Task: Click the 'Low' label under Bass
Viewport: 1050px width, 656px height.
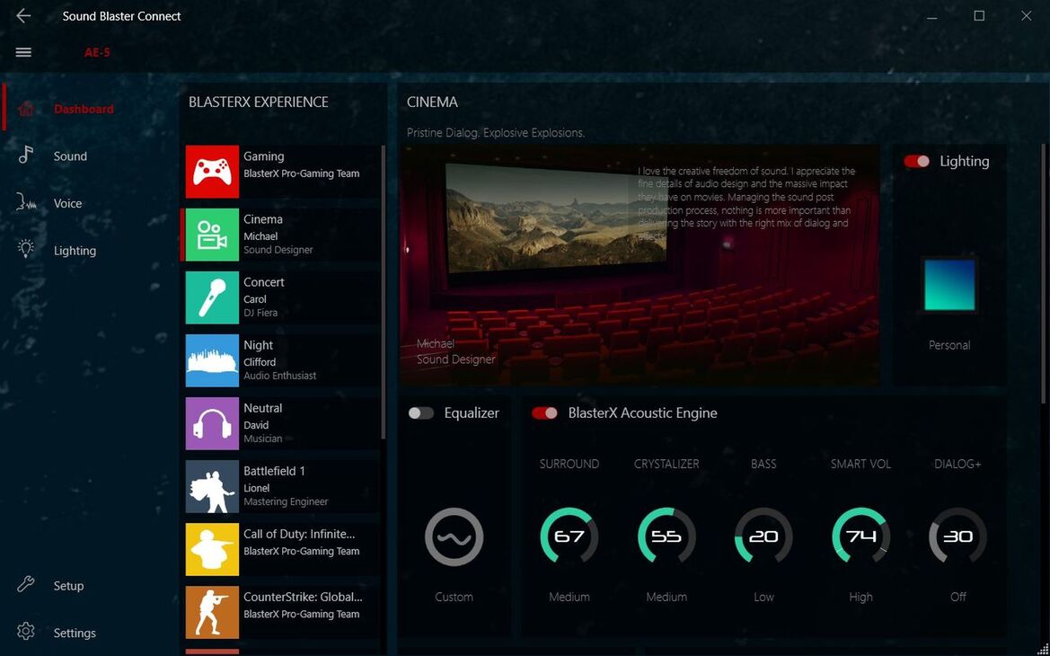Action: pyautogui.click(x=763, y=597)
